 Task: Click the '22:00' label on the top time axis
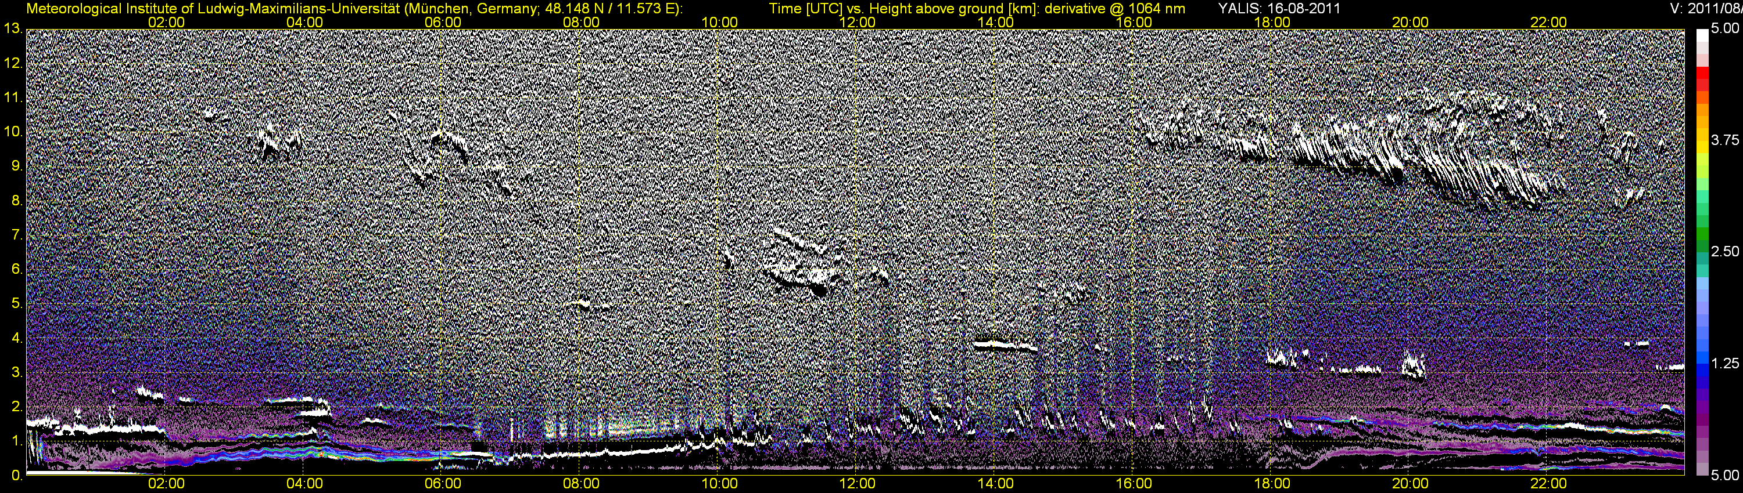pyautogui.click(x=1549, y=22)
